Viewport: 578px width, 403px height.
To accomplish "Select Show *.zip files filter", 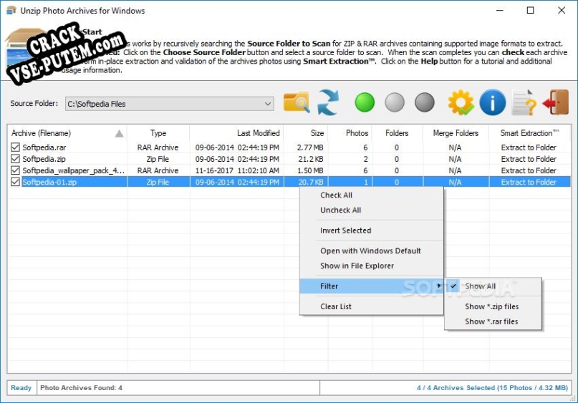I will 491,306.
